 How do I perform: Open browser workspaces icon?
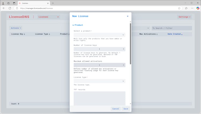[x=9, y=3]
